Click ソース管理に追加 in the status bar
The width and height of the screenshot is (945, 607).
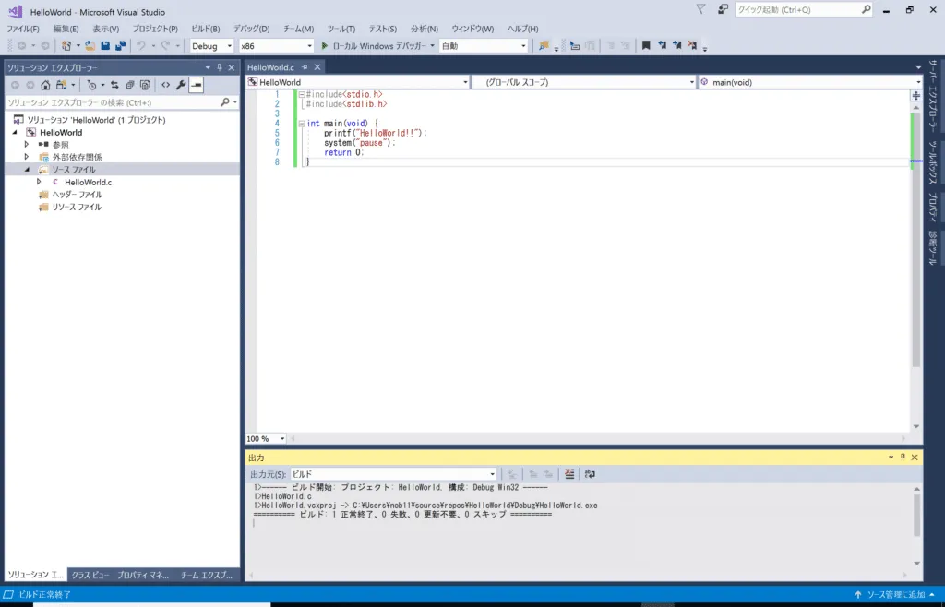click(x=895, y=595)
